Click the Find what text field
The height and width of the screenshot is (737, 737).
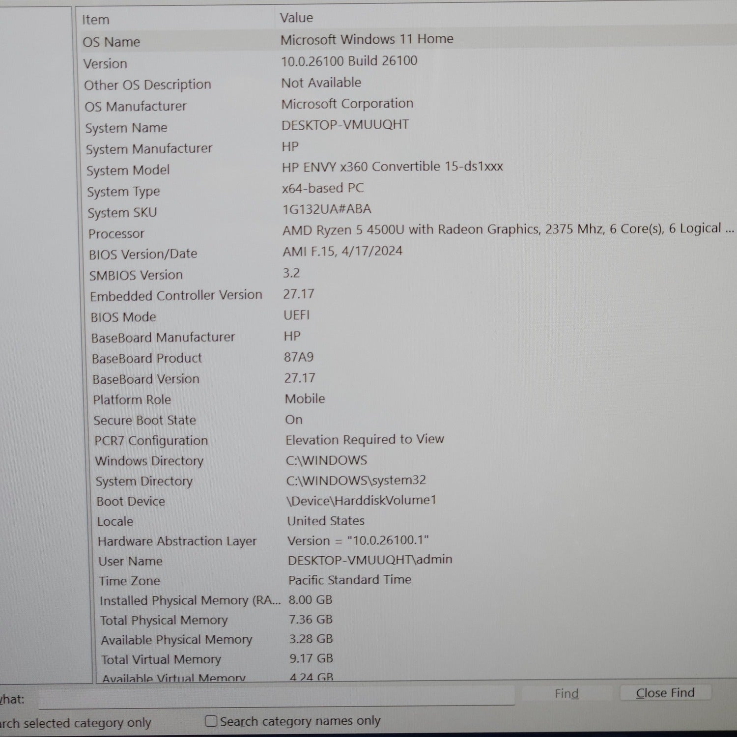click(275, 697)
